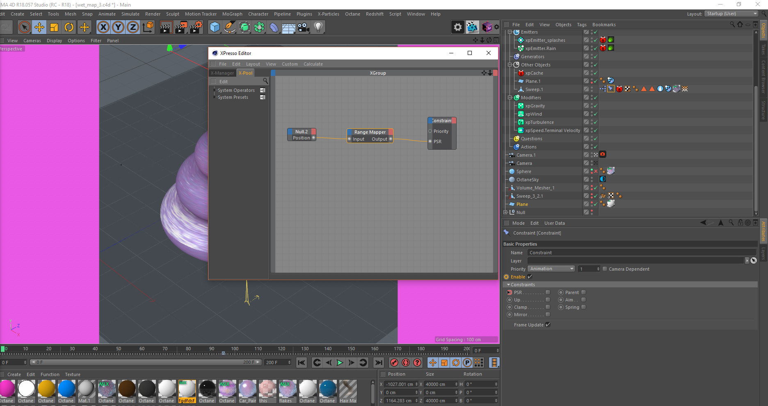Open the User Data menu in Attributes

[554, 223]
